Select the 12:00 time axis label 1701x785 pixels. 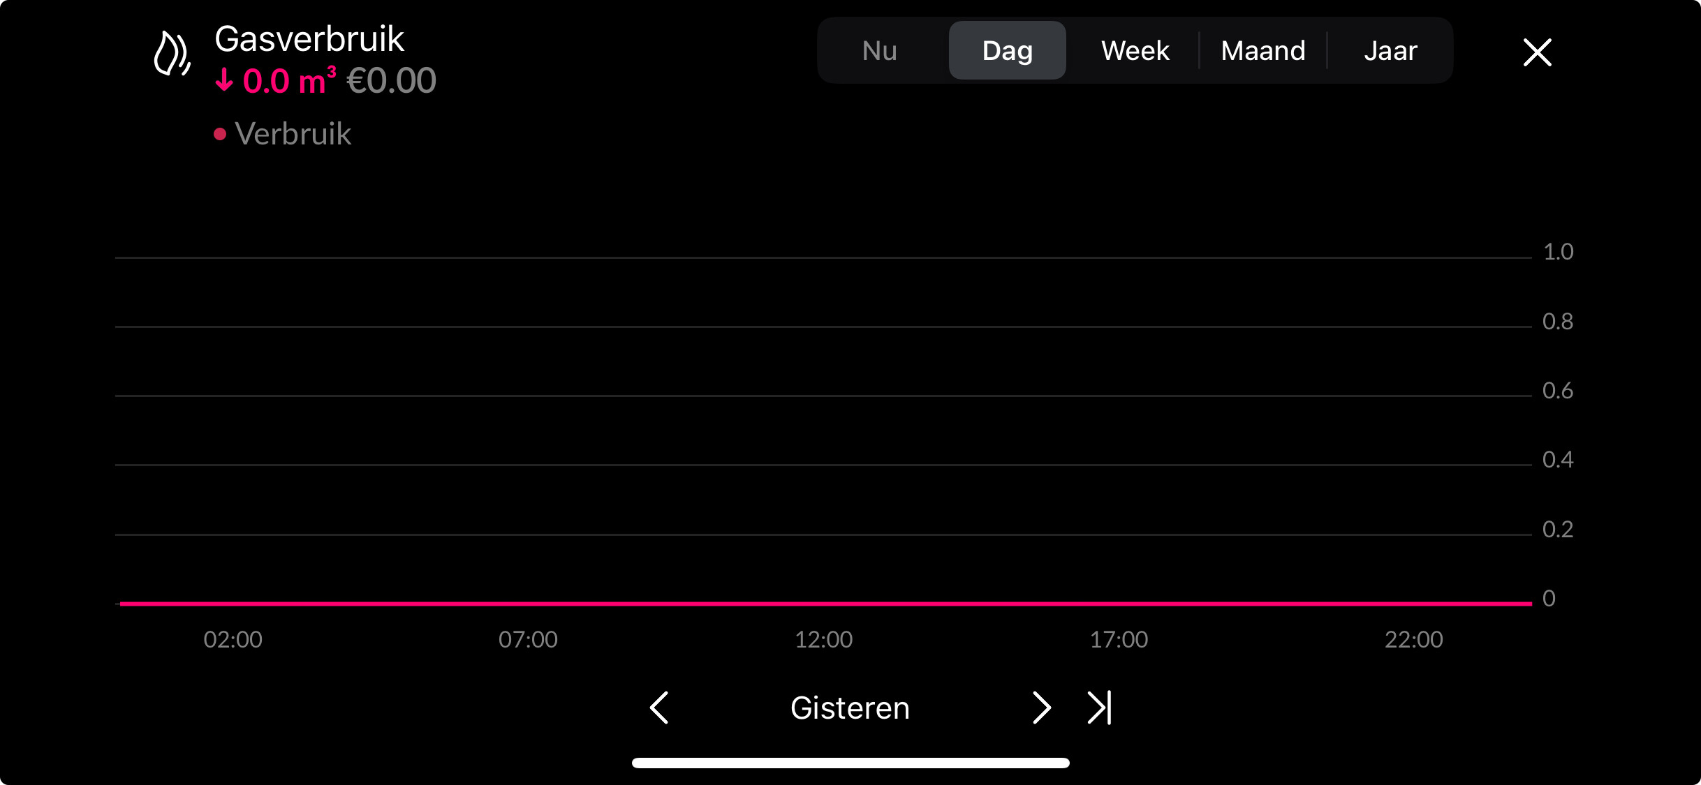pos(824,639)
